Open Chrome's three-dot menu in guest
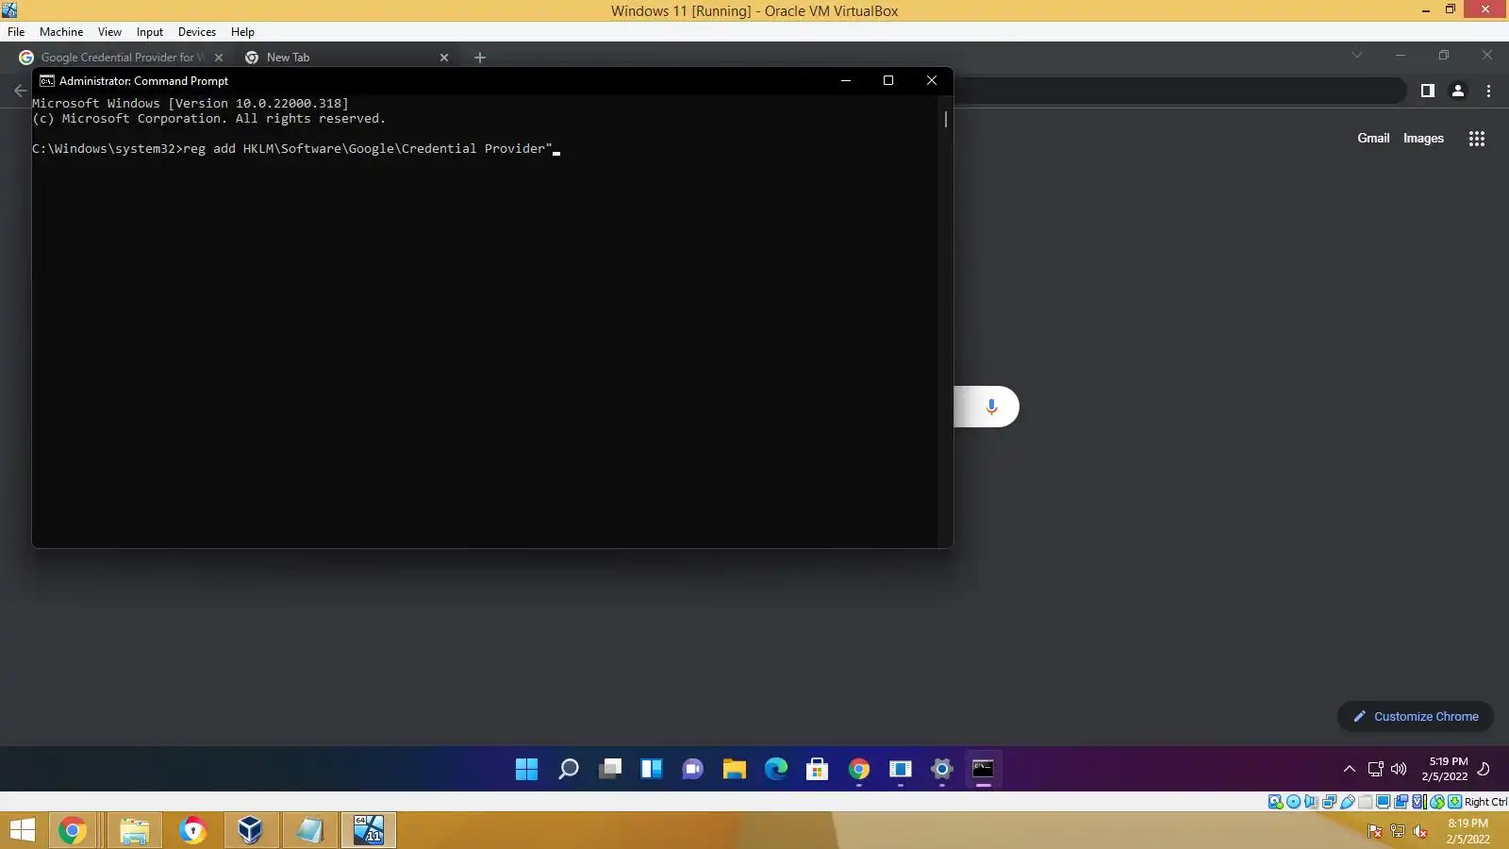The image size is (1509, 849). pos(1489,91)
